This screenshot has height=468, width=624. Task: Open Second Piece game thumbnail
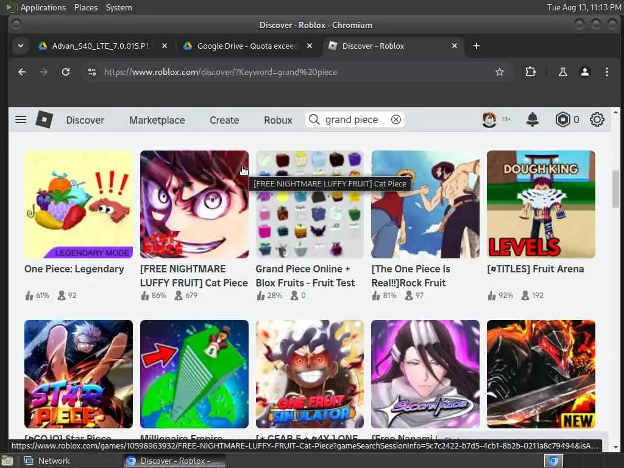click(x=425, y=374)
